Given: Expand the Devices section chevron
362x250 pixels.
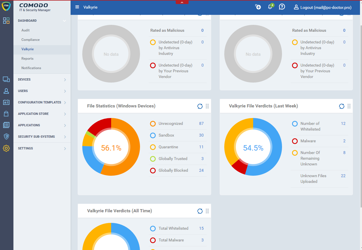Looking at the screenshot, I should pos(65,80).
